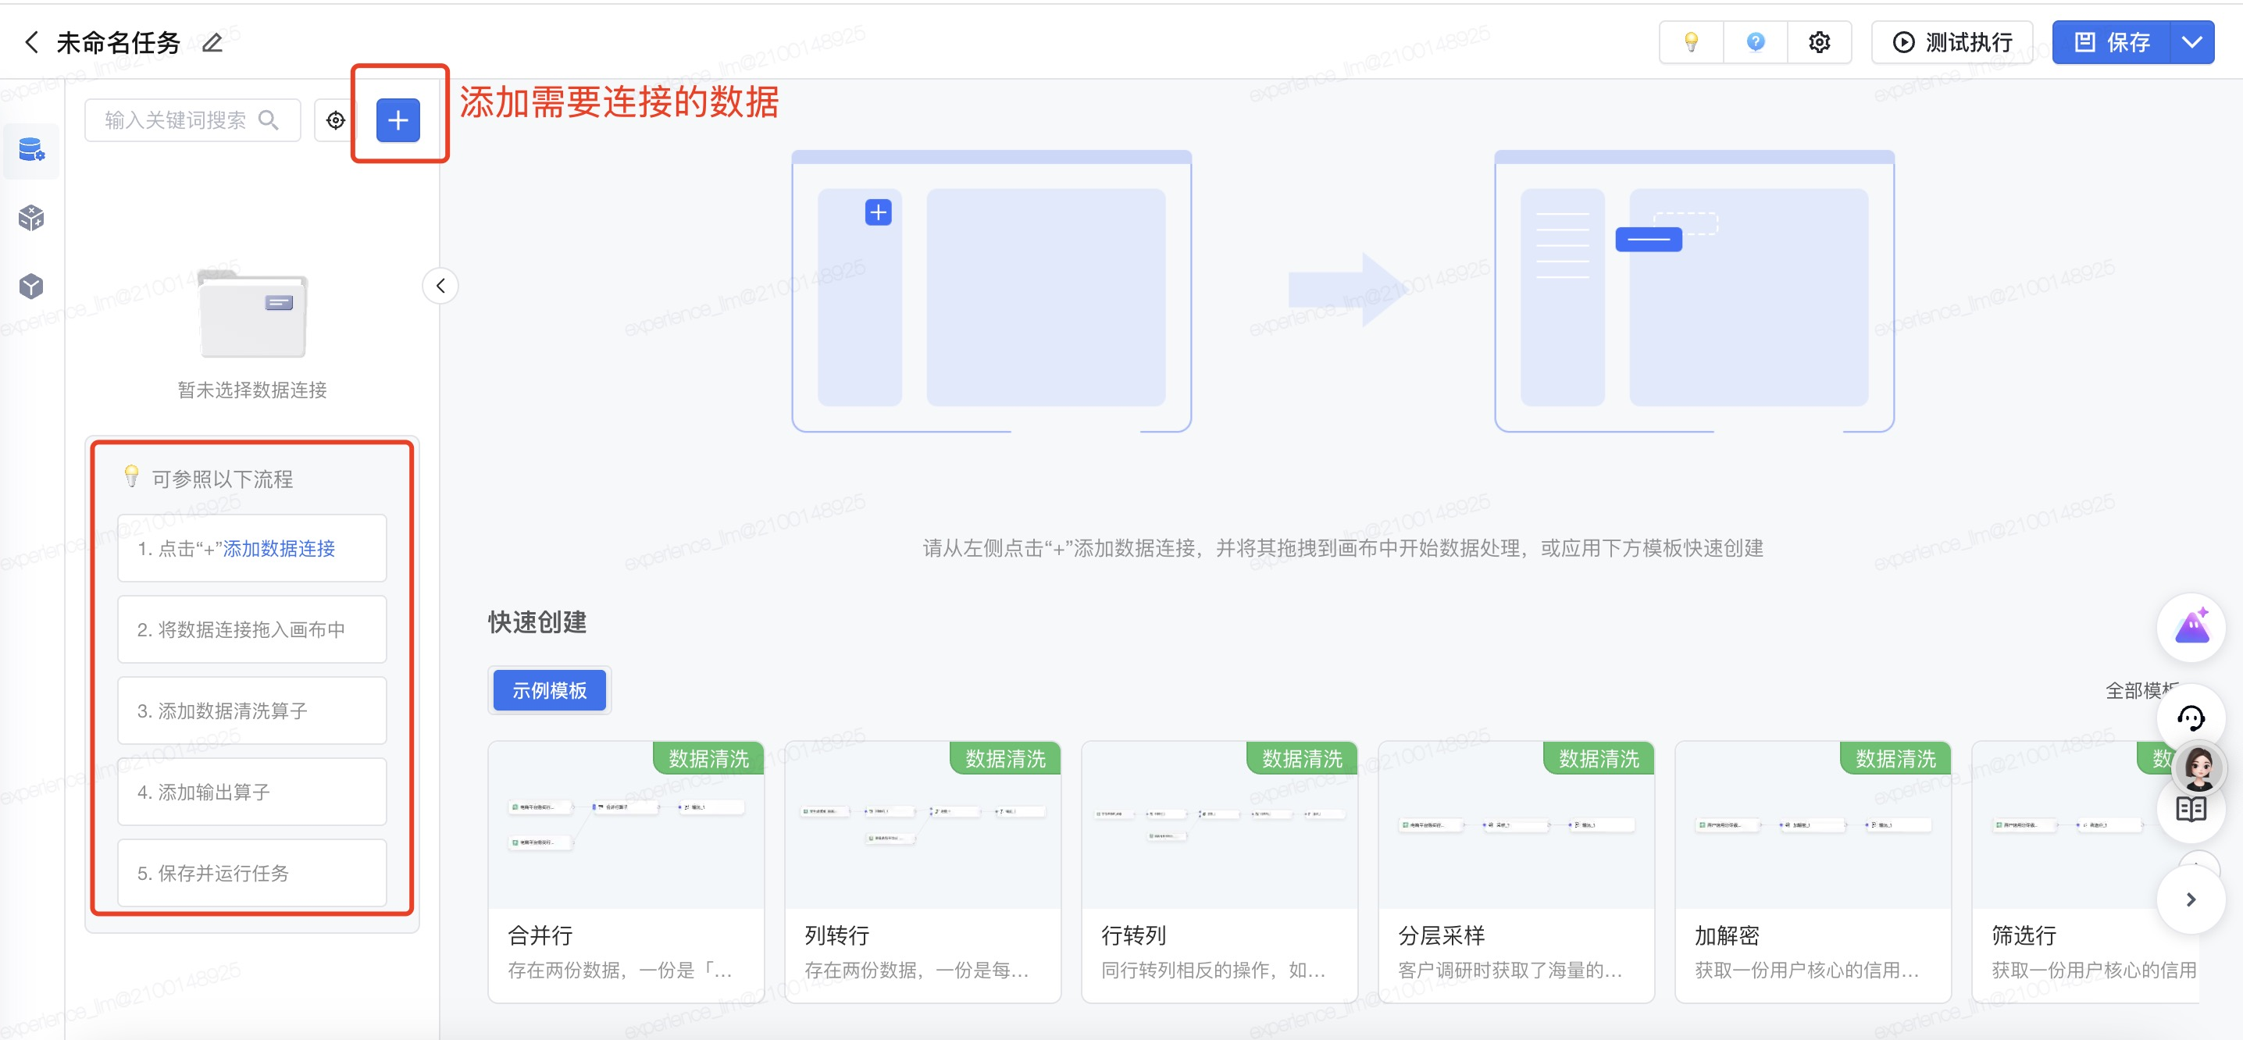Open the bottom box sidebar icon
The image size is (2243, 1040).
point(31,286)
